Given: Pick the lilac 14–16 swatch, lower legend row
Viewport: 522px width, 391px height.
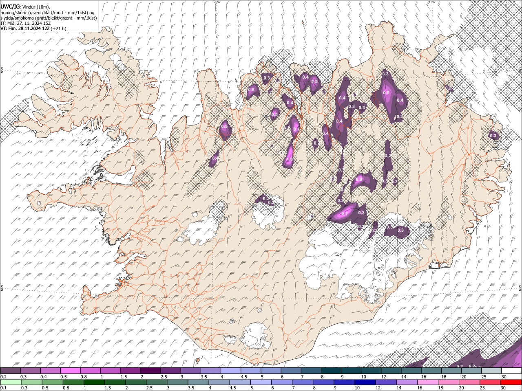Looking at the screenshot, I should tap(406, 382).
